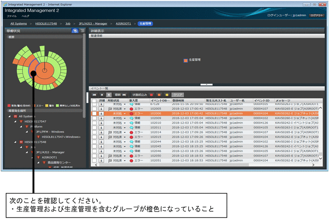Viewport: 330px width, 219px height.
Task: Open response status dropdown for event 102006
Action: (x=125, y=113)
